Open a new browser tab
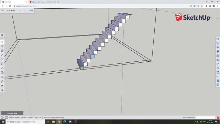The image size is (220, 124). [x=58, y=2]
